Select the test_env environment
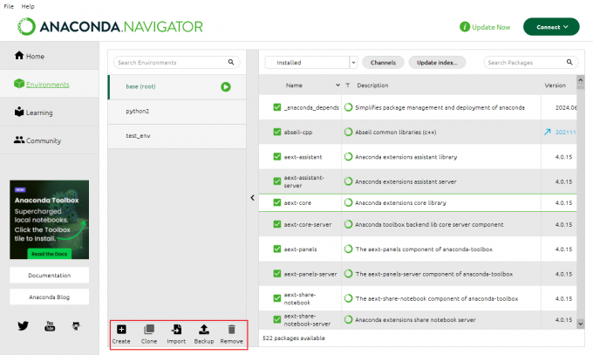593x355 pixels. [177, 136]
